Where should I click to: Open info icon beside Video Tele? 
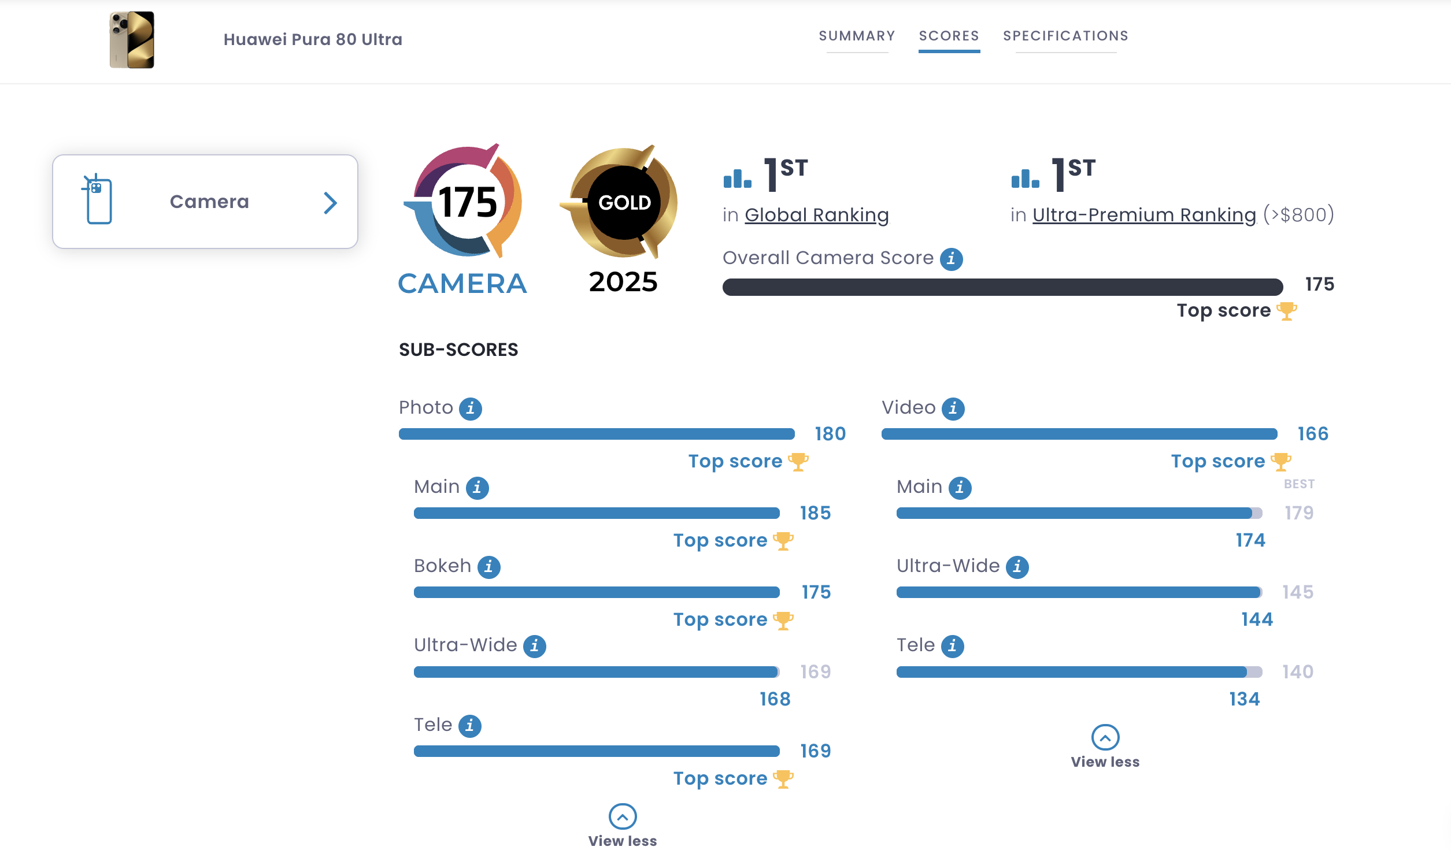click(x=952, y=646)
